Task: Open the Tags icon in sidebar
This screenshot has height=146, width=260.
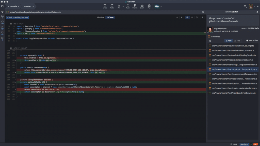Action: click(2, 33)
